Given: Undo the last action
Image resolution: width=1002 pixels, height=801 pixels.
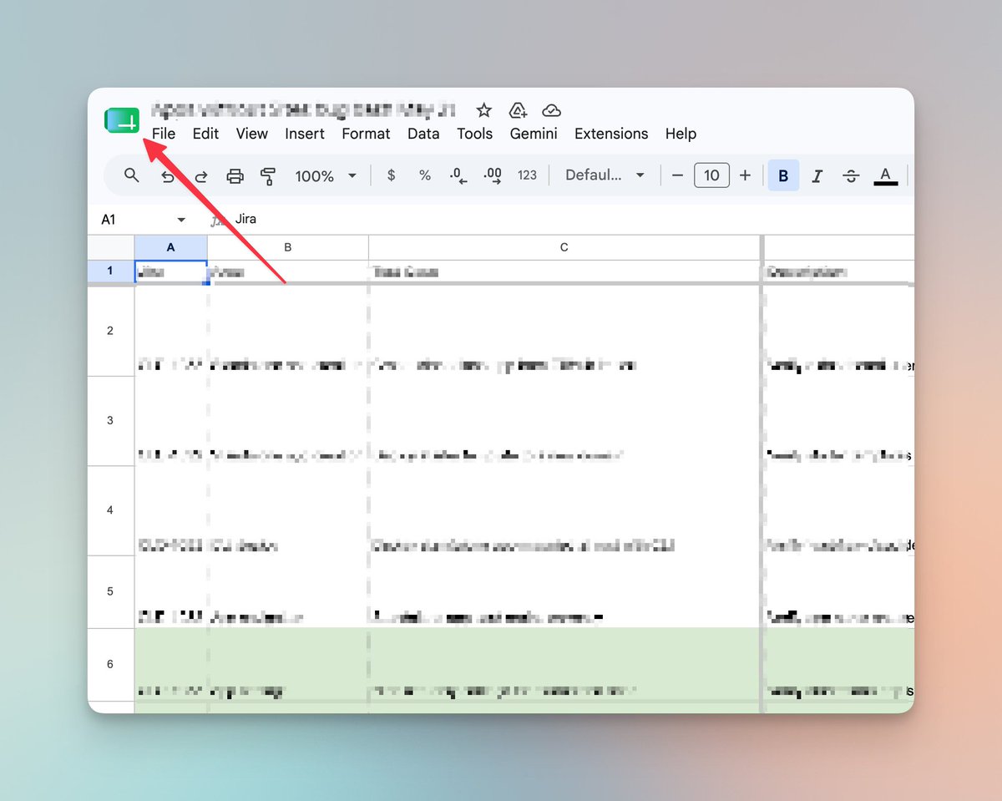Looking at the screenshot, I should [x=168, y=176].
